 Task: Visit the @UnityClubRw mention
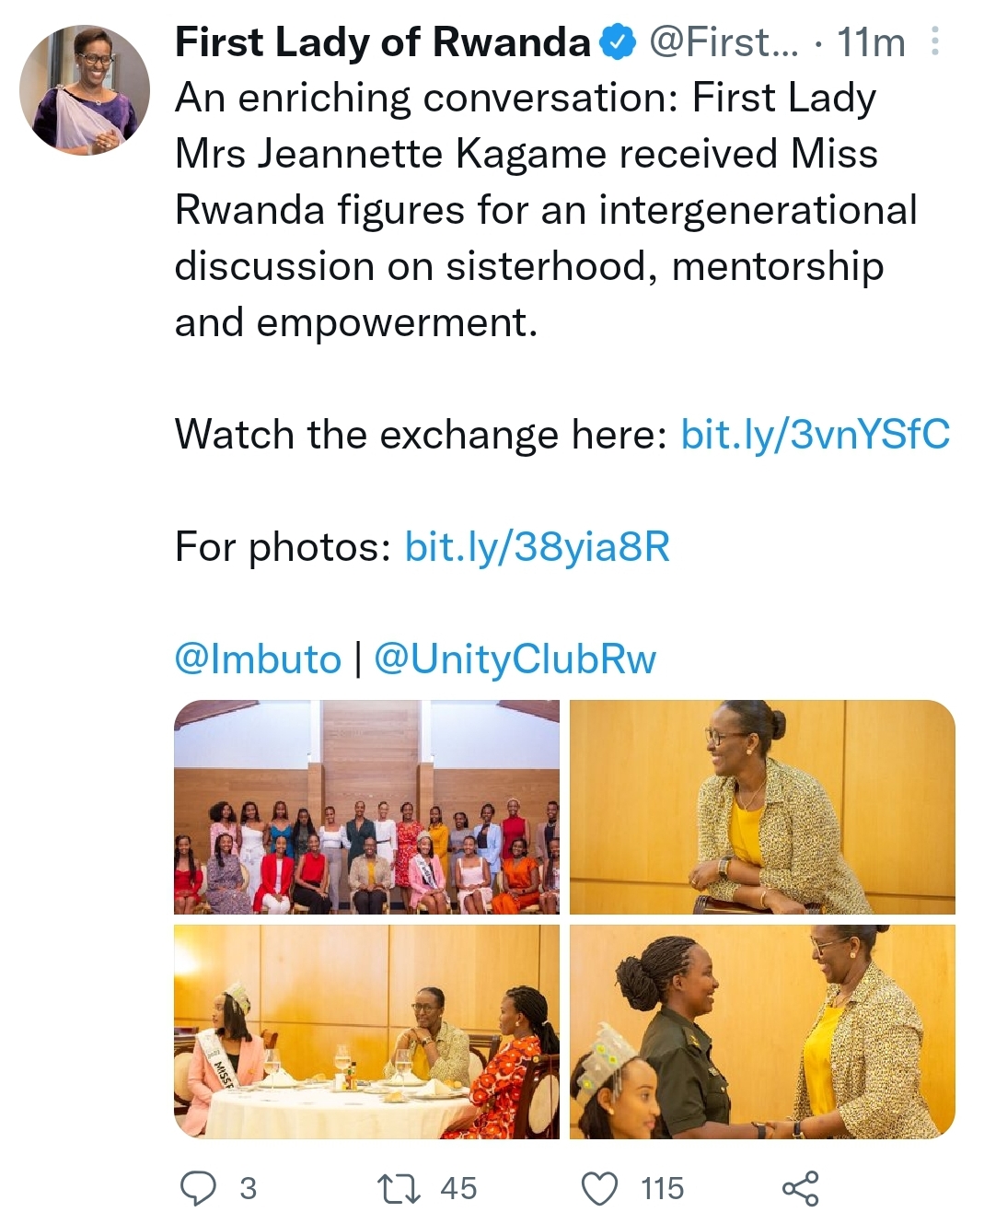click(x=515, y=659)
